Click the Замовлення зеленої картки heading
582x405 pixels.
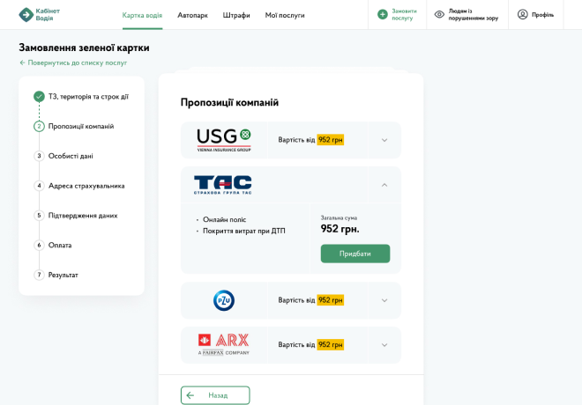click(85, 48)
